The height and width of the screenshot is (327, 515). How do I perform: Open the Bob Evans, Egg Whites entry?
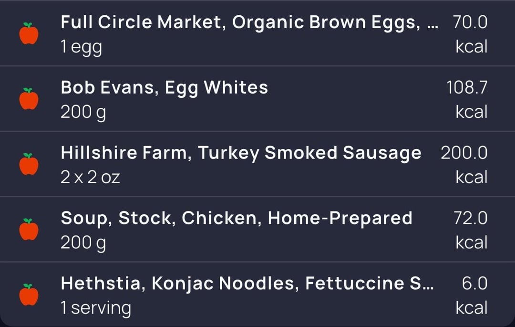point(257,99)
